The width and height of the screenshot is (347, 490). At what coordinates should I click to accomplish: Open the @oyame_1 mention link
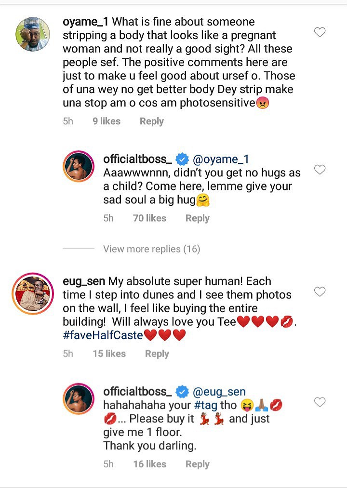click(x=221, y=159)
